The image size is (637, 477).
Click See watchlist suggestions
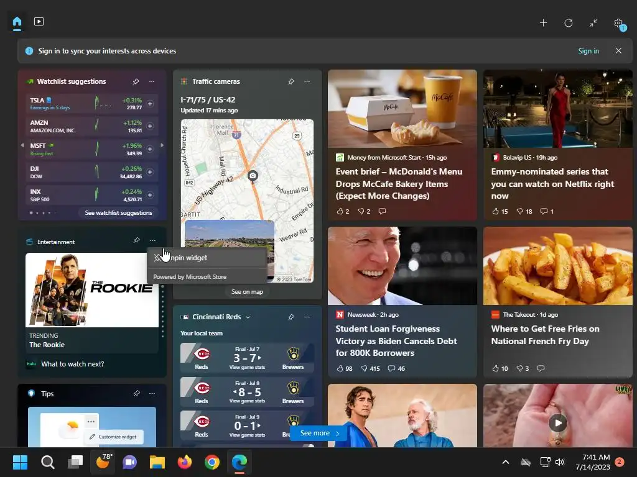pyautogui.click(x=118, y=212)
